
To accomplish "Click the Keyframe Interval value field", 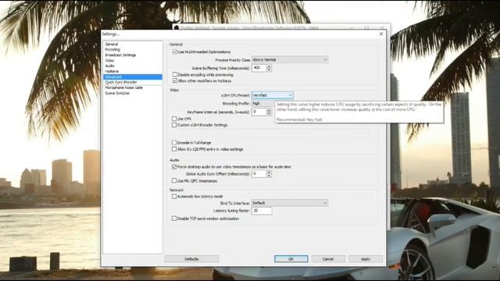I will tap(259, 112).
